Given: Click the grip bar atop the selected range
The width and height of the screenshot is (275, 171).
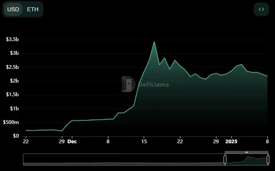Looking at the screenshot, I should (246, 152).
